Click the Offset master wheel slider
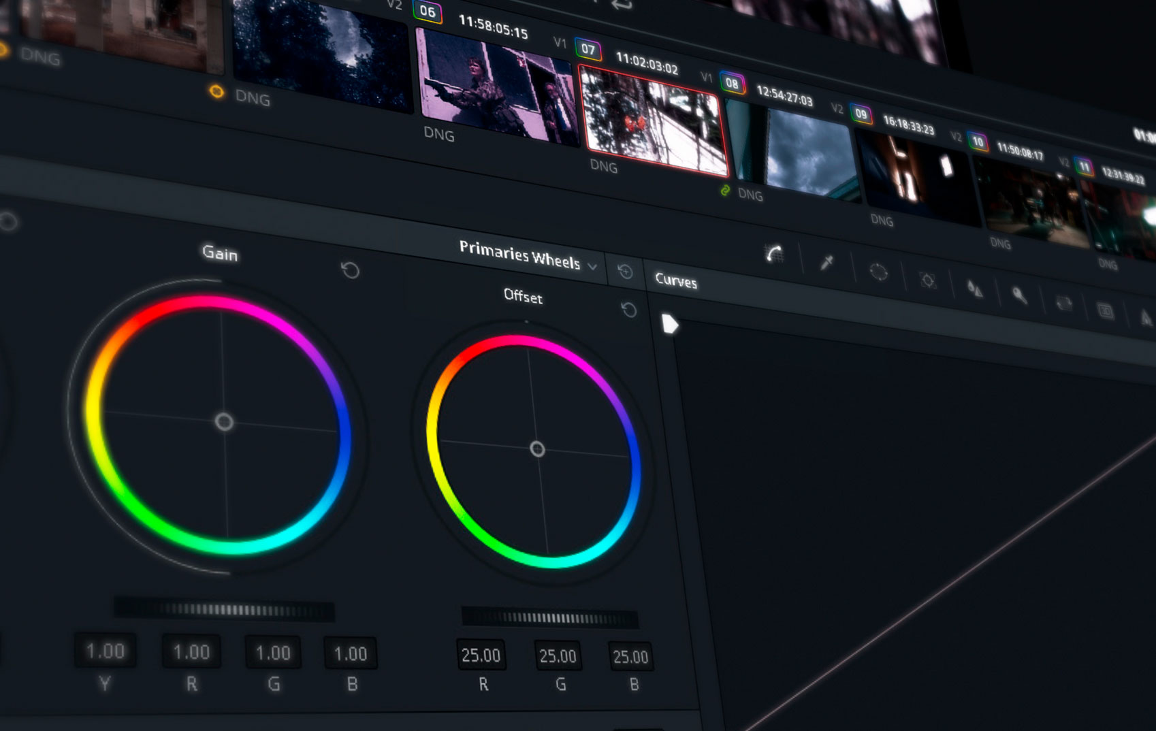Image resolution: width=1156 pixels, height=731 pixels. coord(550,617)
